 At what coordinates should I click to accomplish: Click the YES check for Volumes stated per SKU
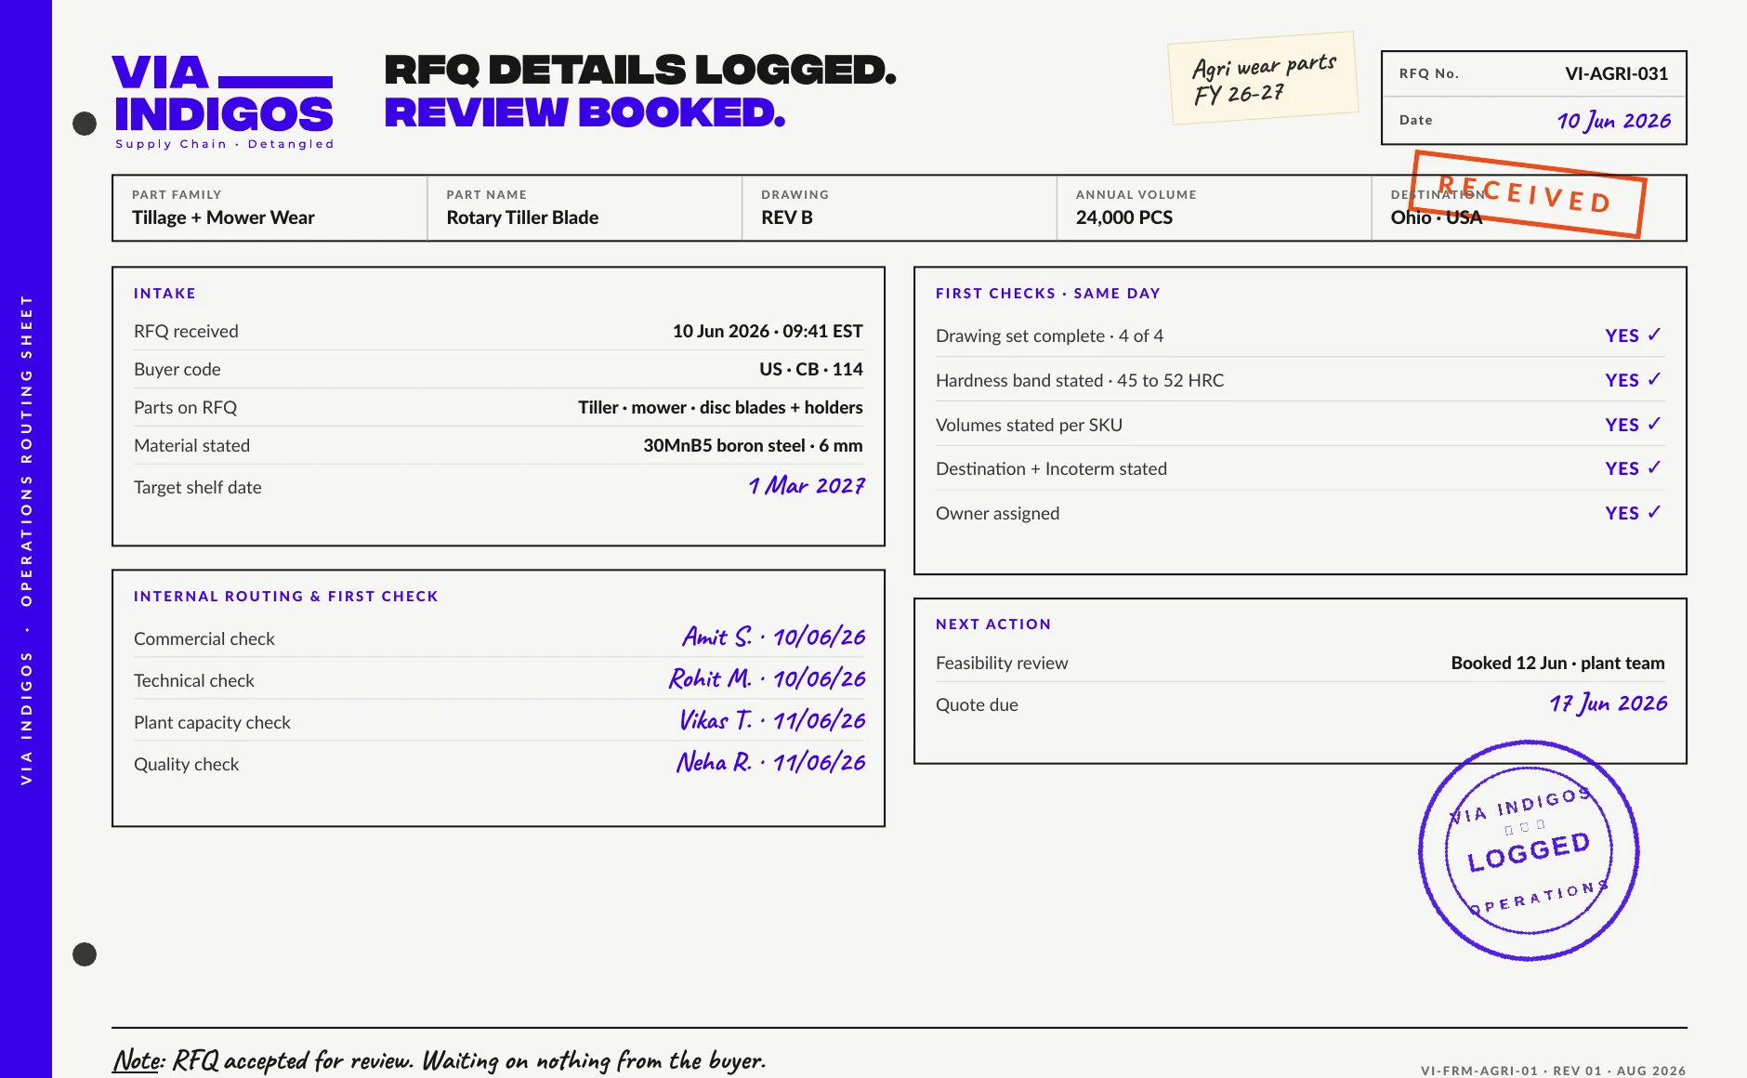point(1633,425)
